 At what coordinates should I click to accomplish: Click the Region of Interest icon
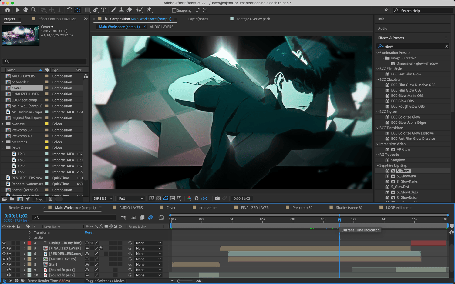tap(173, 199)
